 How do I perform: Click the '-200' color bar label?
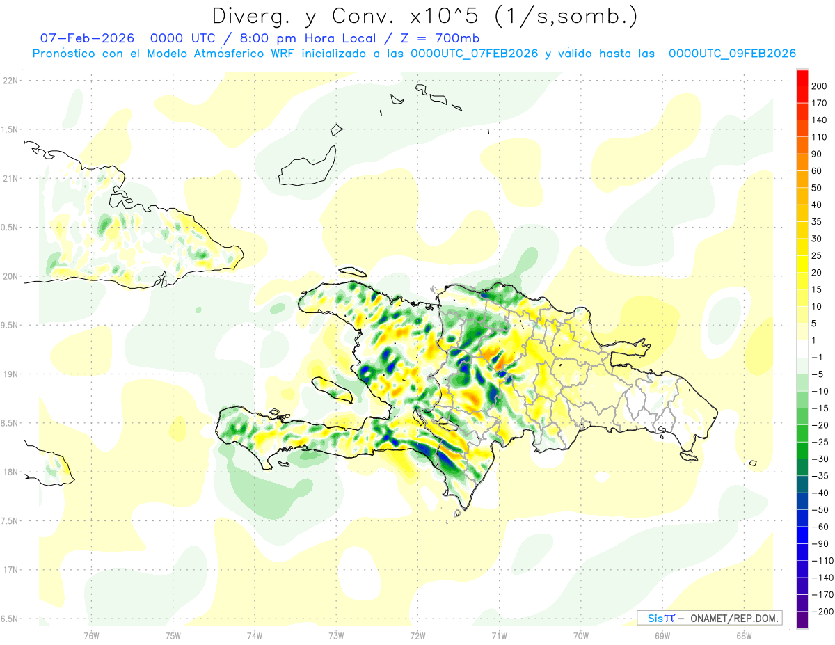point(824,611)
